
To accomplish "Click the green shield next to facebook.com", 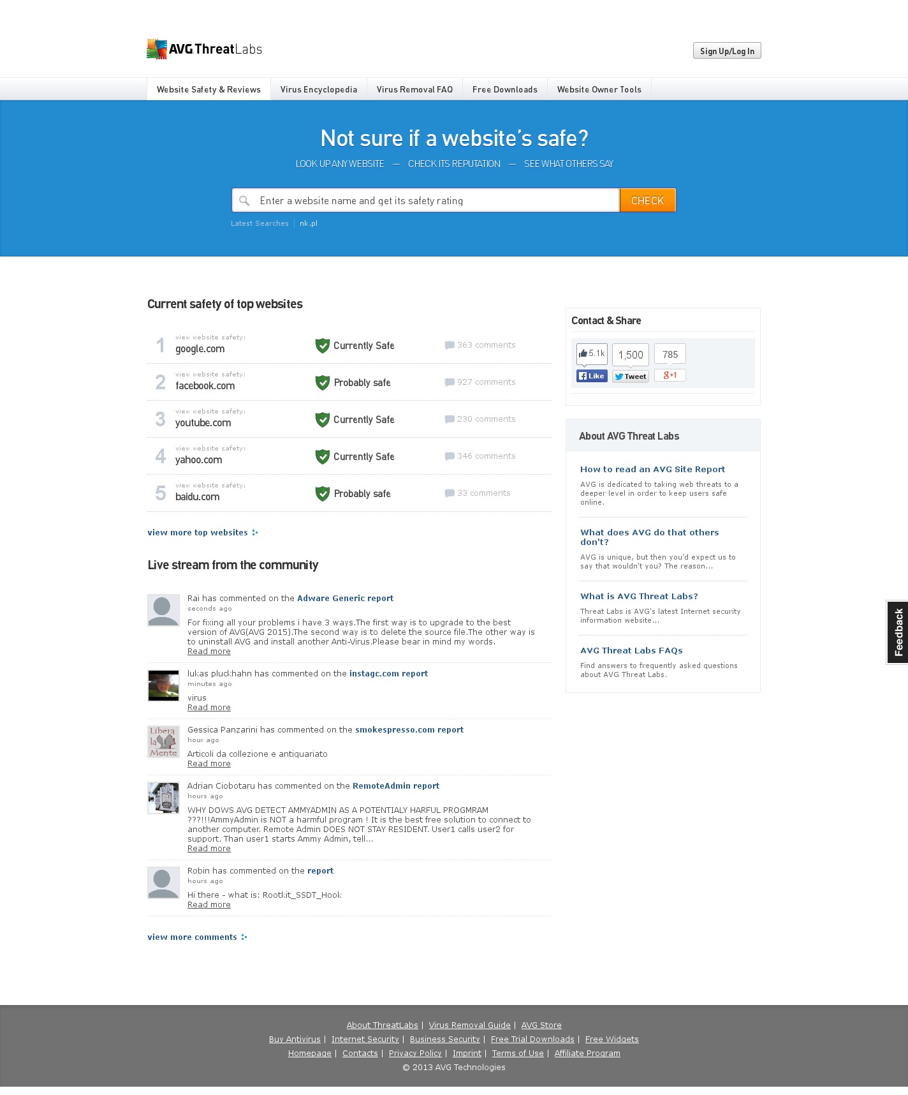I will click(x=323, y=383).
